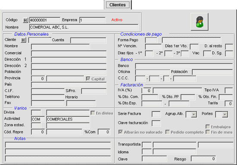Click the red Activo status text

(117, 20)
